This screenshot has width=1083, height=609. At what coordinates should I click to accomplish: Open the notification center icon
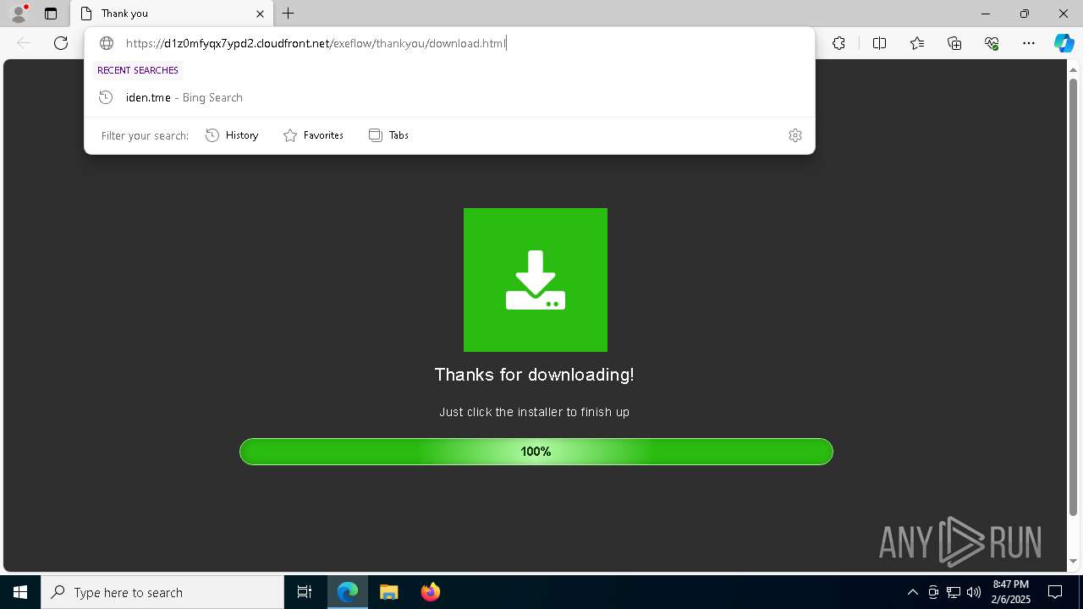coord(1055,592)
